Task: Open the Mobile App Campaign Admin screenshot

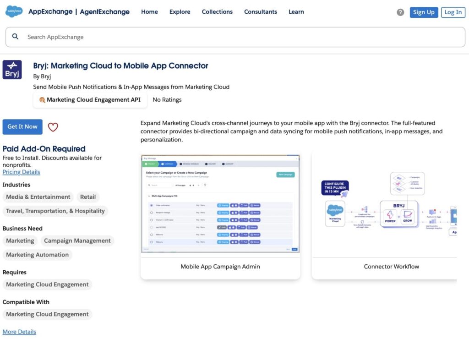Action: point(220,204)
